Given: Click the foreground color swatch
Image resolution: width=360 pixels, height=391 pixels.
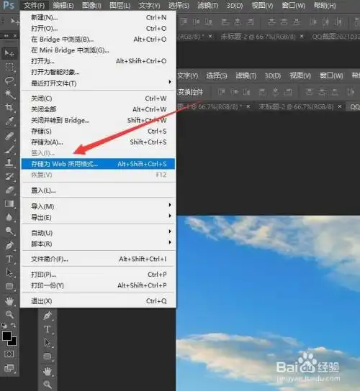Looking at the screenshot, I should pyautogui.click(x=6, y=336).
